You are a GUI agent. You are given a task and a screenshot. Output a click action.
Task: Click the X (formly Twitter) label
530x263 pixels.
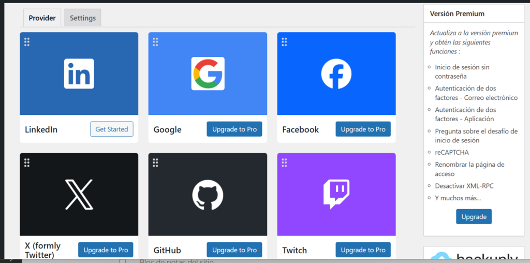tap(43, 250)
